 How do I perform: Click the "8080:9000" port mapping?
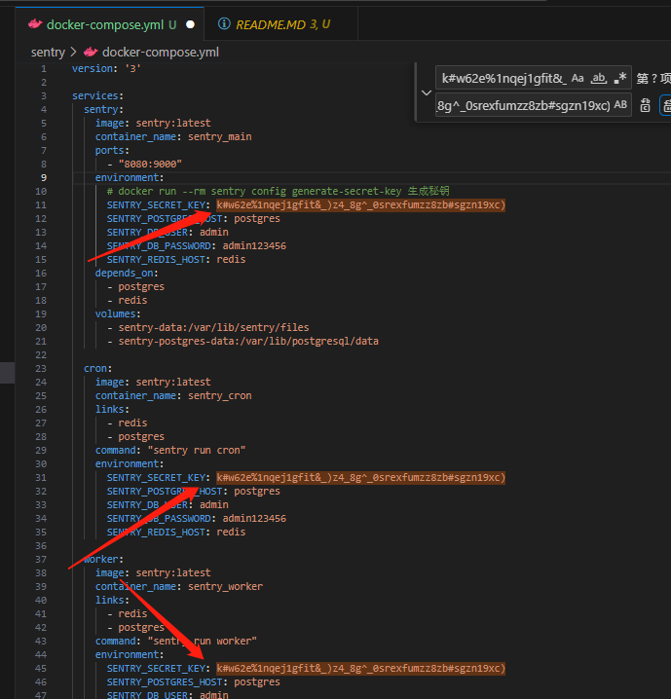pos(150,165)
